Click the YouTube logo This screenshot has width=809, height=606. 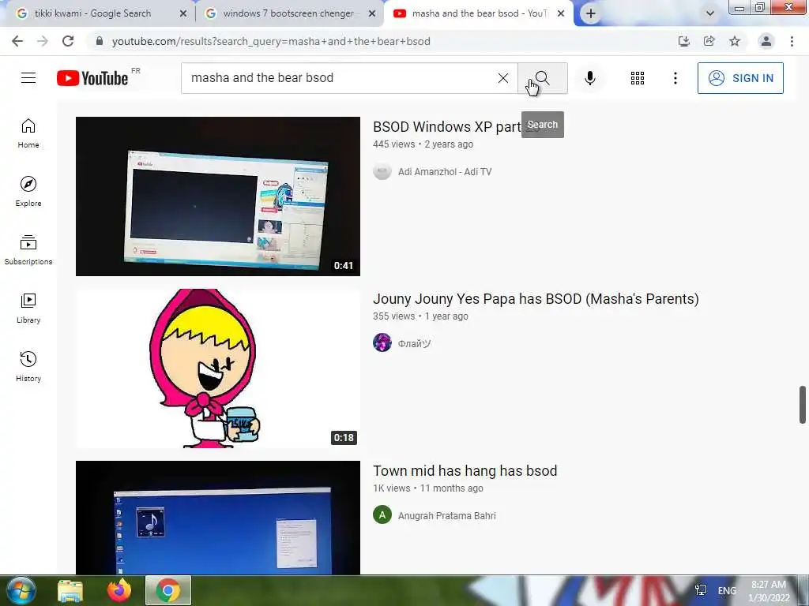pyautogui.click(x=92, y=78)
